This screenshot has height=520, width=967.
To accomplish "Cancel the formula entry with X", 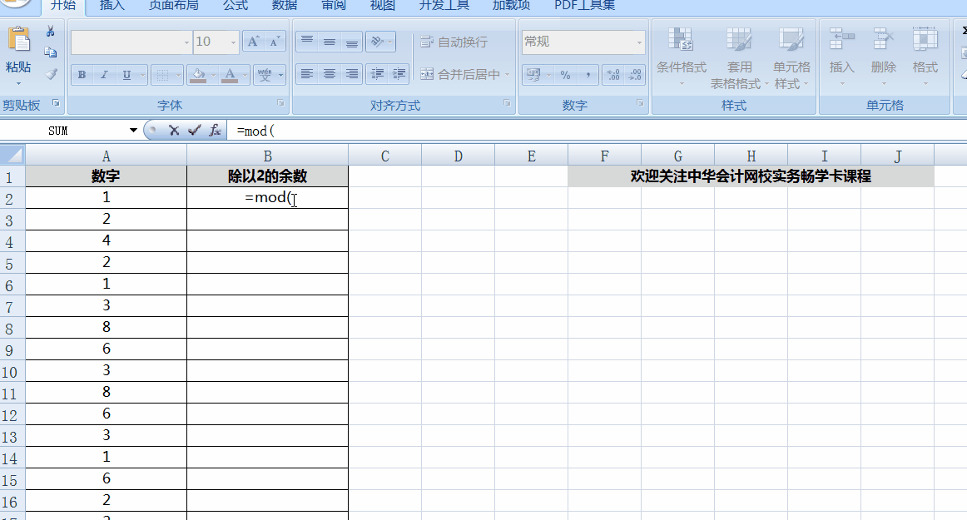I will click(174, 131).
